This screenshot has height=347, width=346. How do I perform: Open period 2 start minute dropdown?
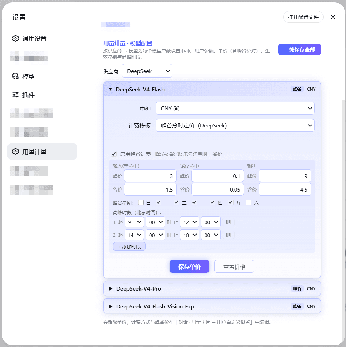tap(155, 235)
